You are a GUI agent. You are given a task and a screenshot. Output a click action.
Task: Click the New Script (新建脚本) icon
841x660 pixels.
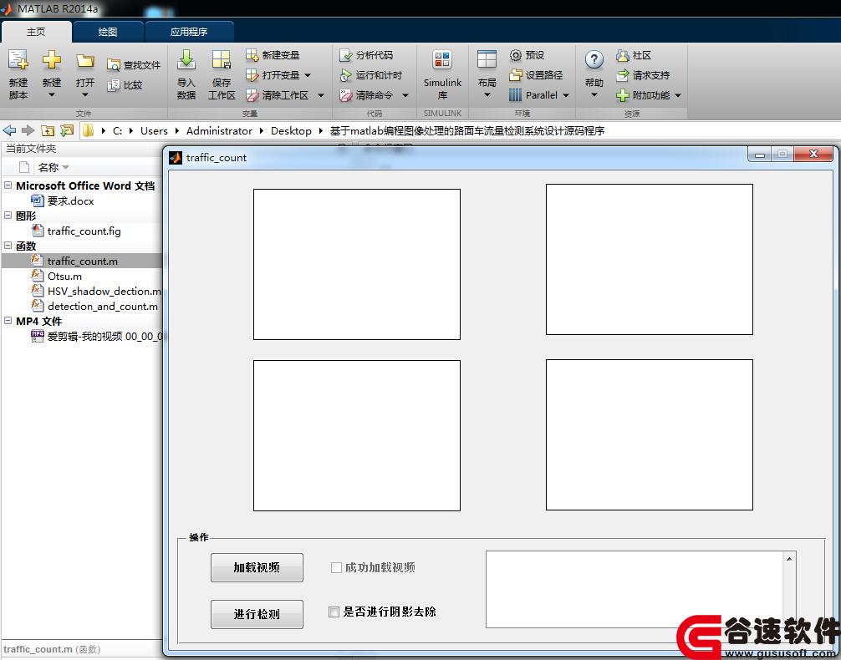click(x=18, y=60)
